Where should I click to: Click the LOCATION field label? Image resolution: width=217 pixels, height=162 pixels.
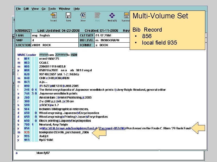(x=23, y=45)
